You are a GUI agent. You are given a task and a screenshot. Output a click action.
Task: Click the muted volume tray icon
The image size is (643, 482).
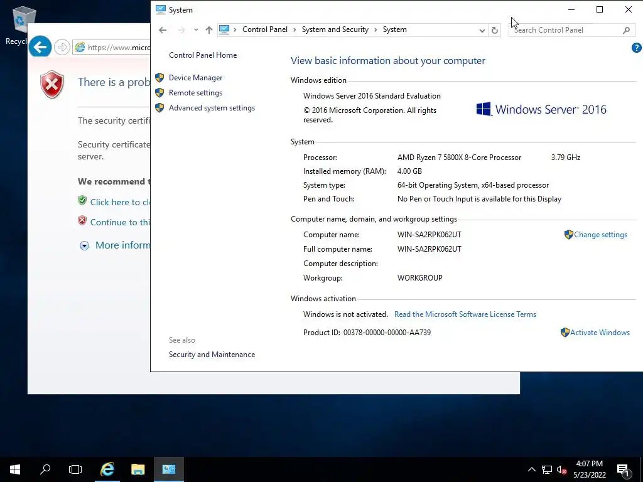tap(561, 469)
